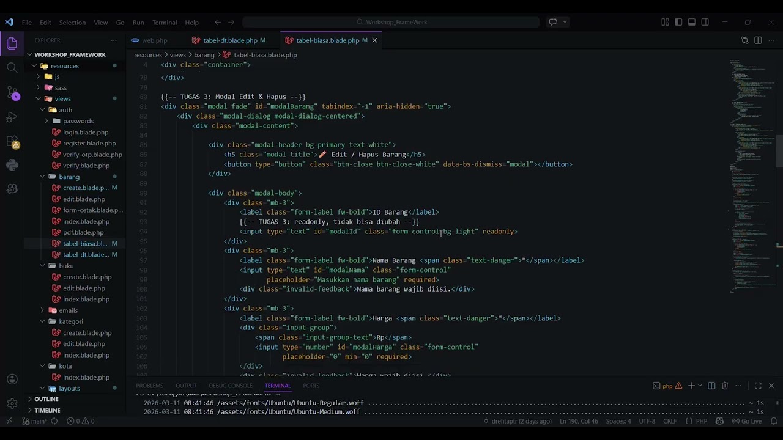Click Ln 190, Col 46 indicator
The height and width of the screenshot is (440, 783).
click(x=578, y=421)
